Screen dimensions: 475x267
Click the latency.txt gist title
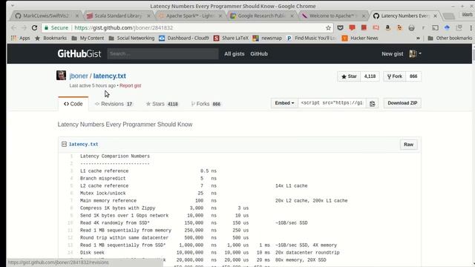(109, 76)
